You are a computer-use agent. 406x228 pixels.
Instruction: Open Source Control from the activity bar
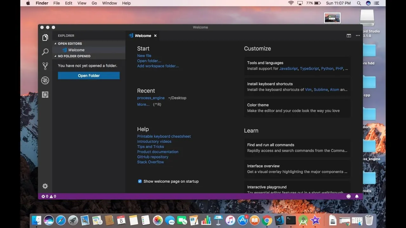coord(45,66)
